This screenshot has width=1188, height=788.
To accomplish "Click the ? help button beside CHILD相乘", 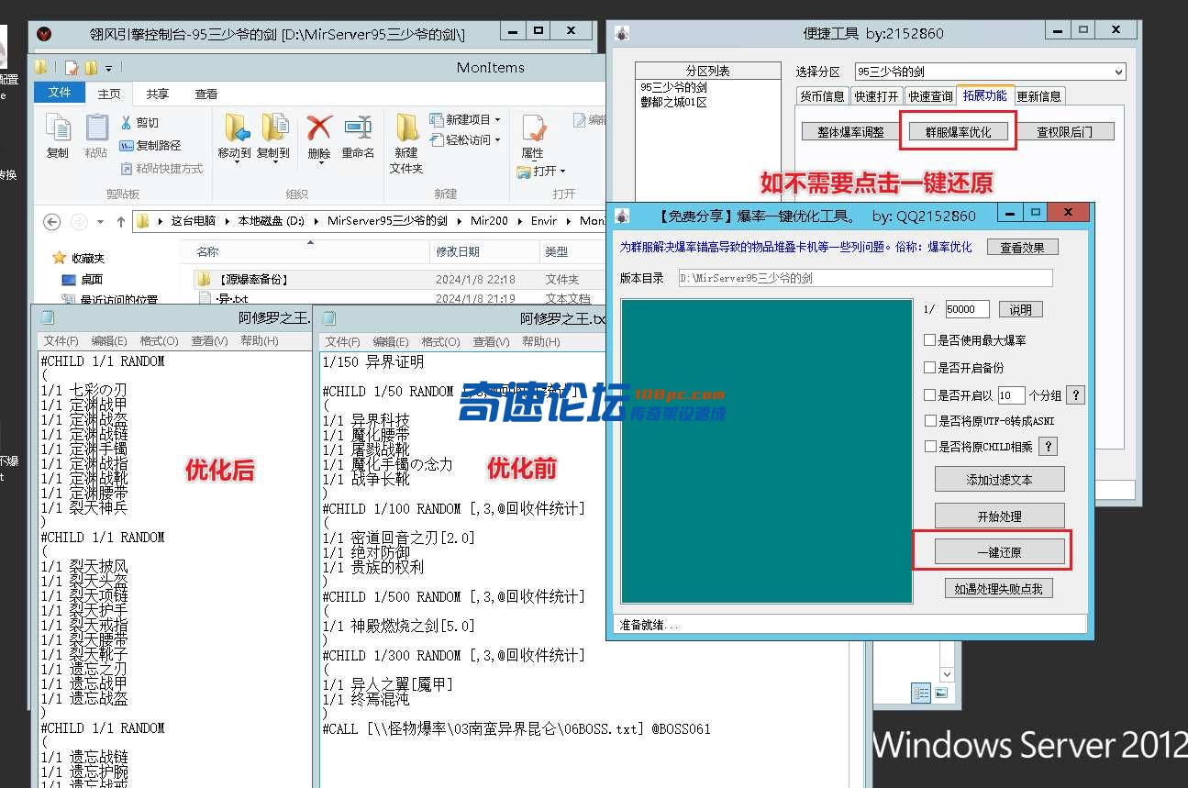I will (x=1048, y=447).
